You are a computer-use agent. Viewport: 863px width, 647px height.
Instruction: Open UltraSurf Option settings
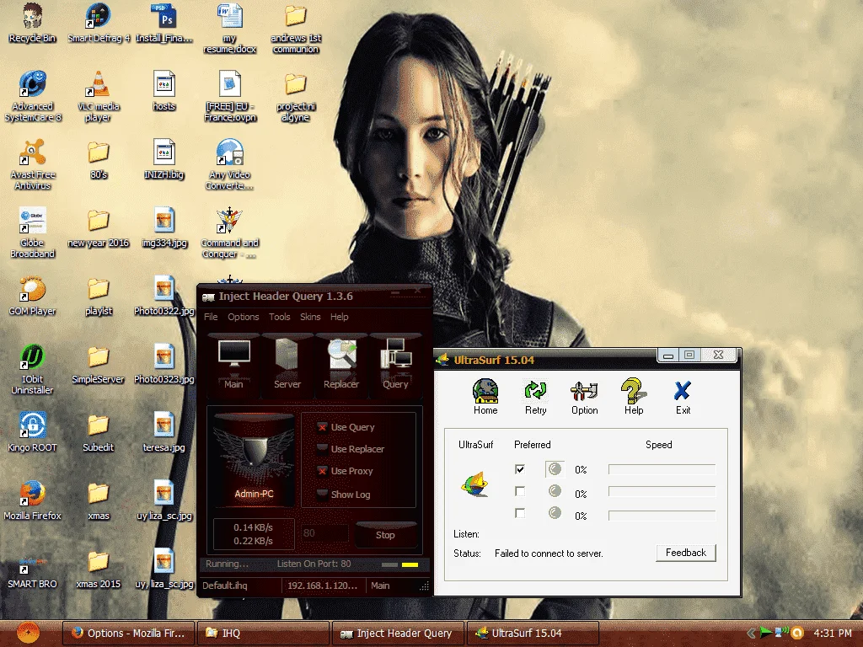(x=585, y=396)
